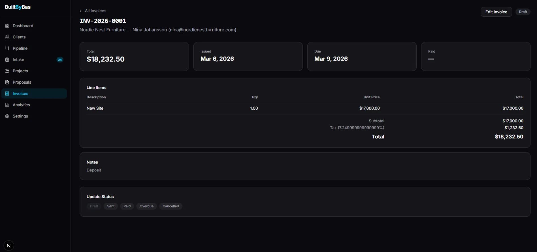This screenshot has height=252, width=537.
Task: Set invoice status to Cancelled
Action: click(171, 206)
